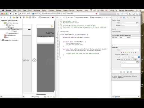Viewport: 144px width, 108px height.
Task: Open the Product menu
Action: 51,10
